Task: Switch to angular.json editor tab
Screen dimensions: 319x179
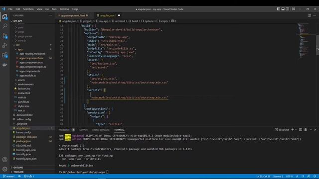Action: pyautogui.click(x=108, y=15)
